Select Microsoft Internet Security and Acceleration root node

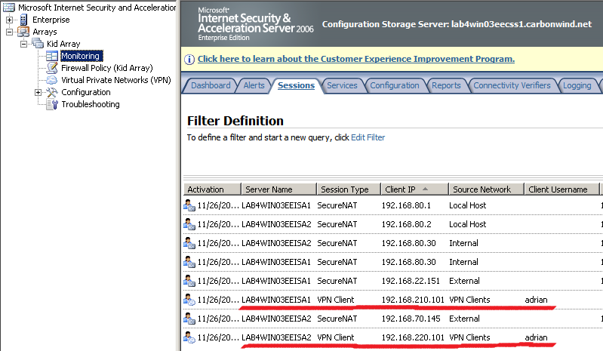pos(97,8)
